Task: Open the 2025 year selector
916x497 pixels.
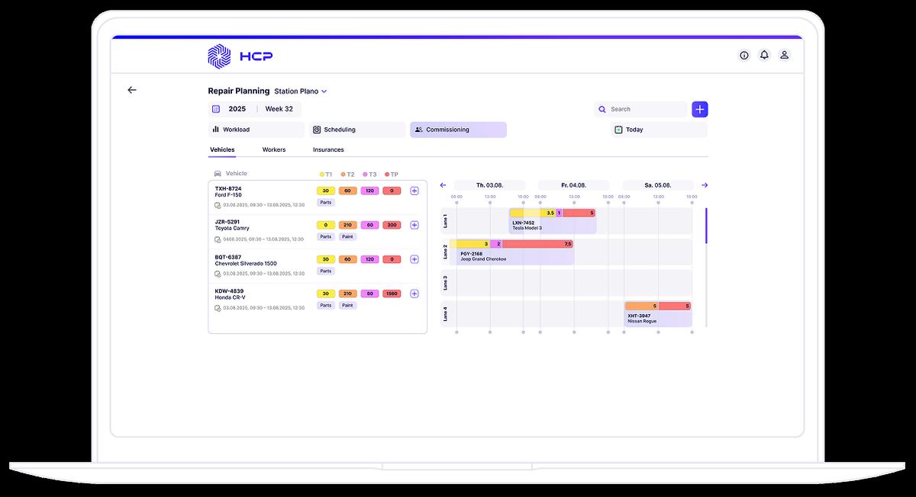Action: (237, 109)
